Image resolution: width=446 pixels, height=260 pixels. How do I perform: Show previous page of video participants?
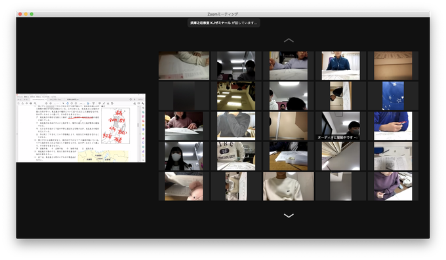[289, 41]
